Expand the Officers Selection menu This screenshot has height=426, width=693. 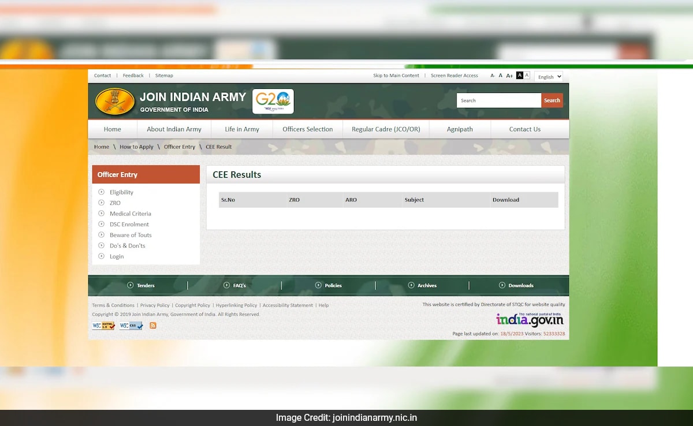[x=307, y=129]
